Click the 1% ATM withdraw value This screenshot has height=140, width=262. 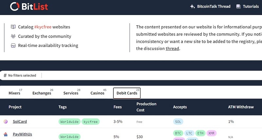pos(231,122)
